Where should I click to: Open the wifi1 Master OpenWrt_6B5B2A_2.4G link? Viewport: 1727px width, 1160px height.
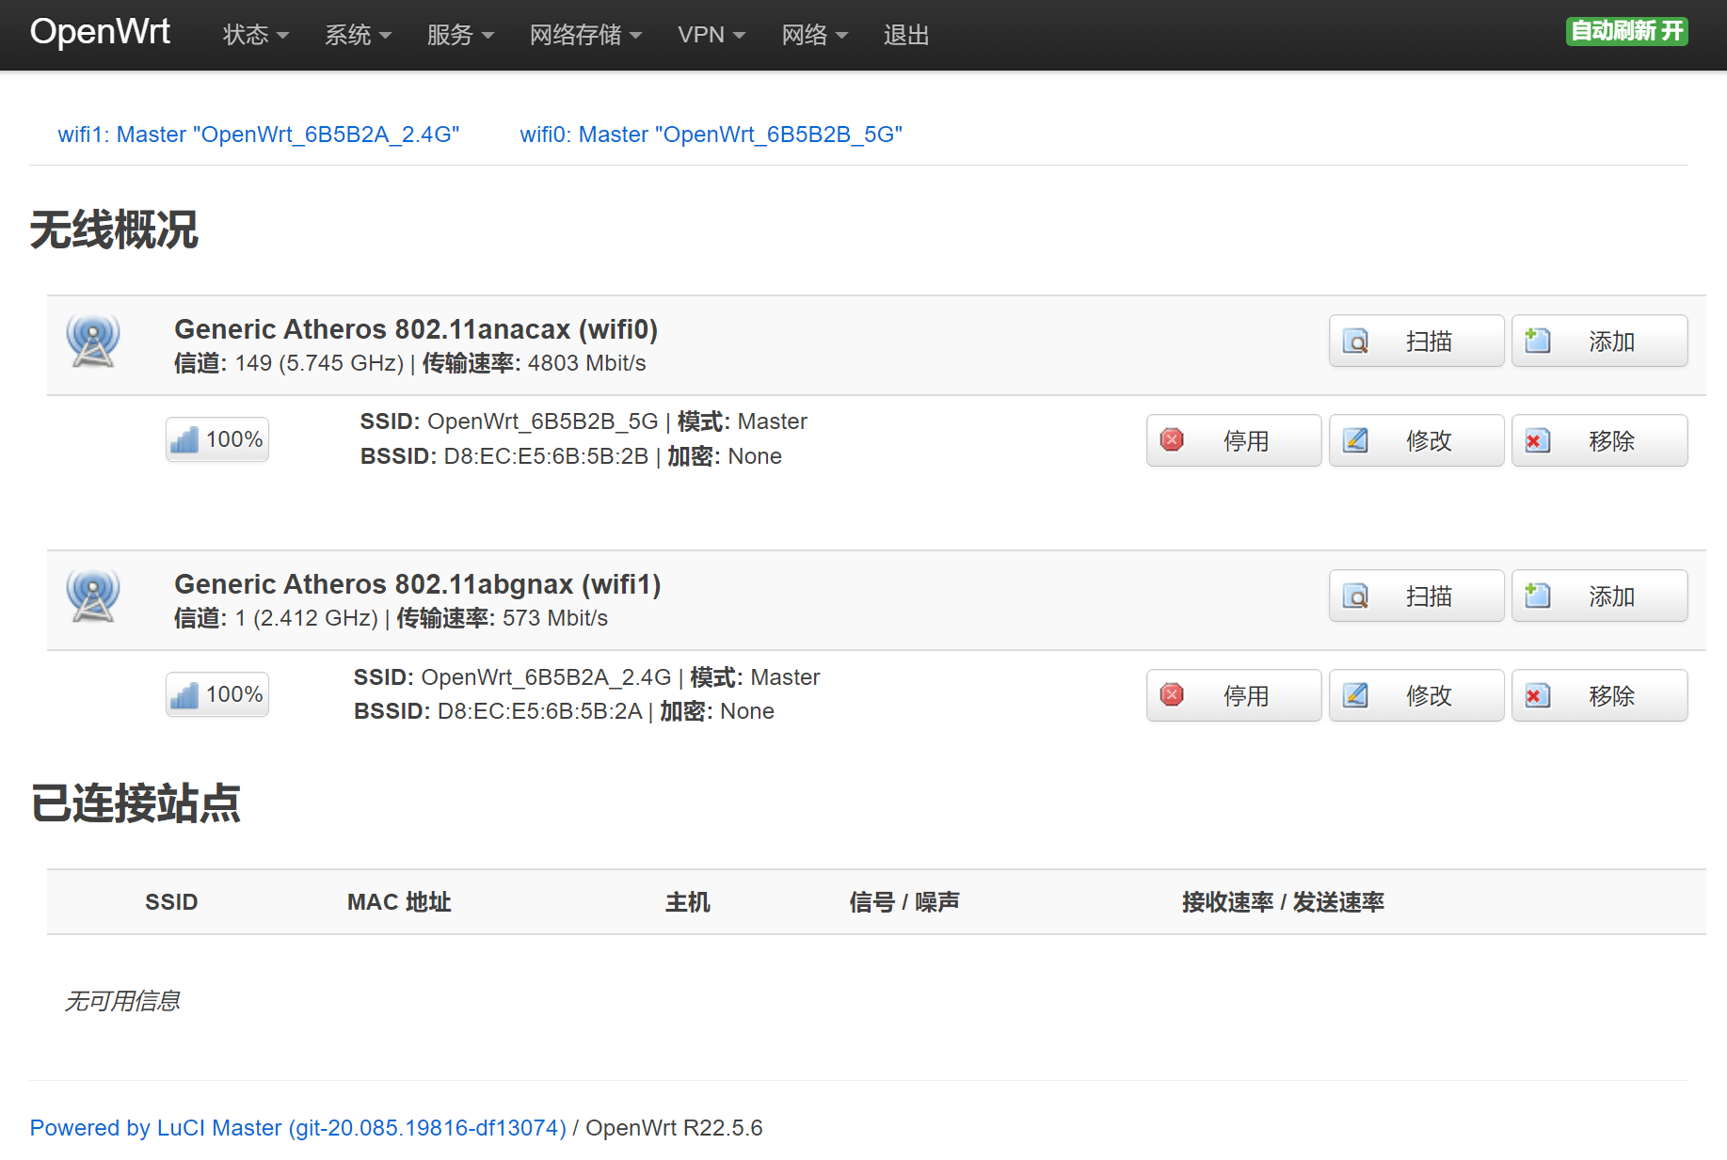pos(258,135)
